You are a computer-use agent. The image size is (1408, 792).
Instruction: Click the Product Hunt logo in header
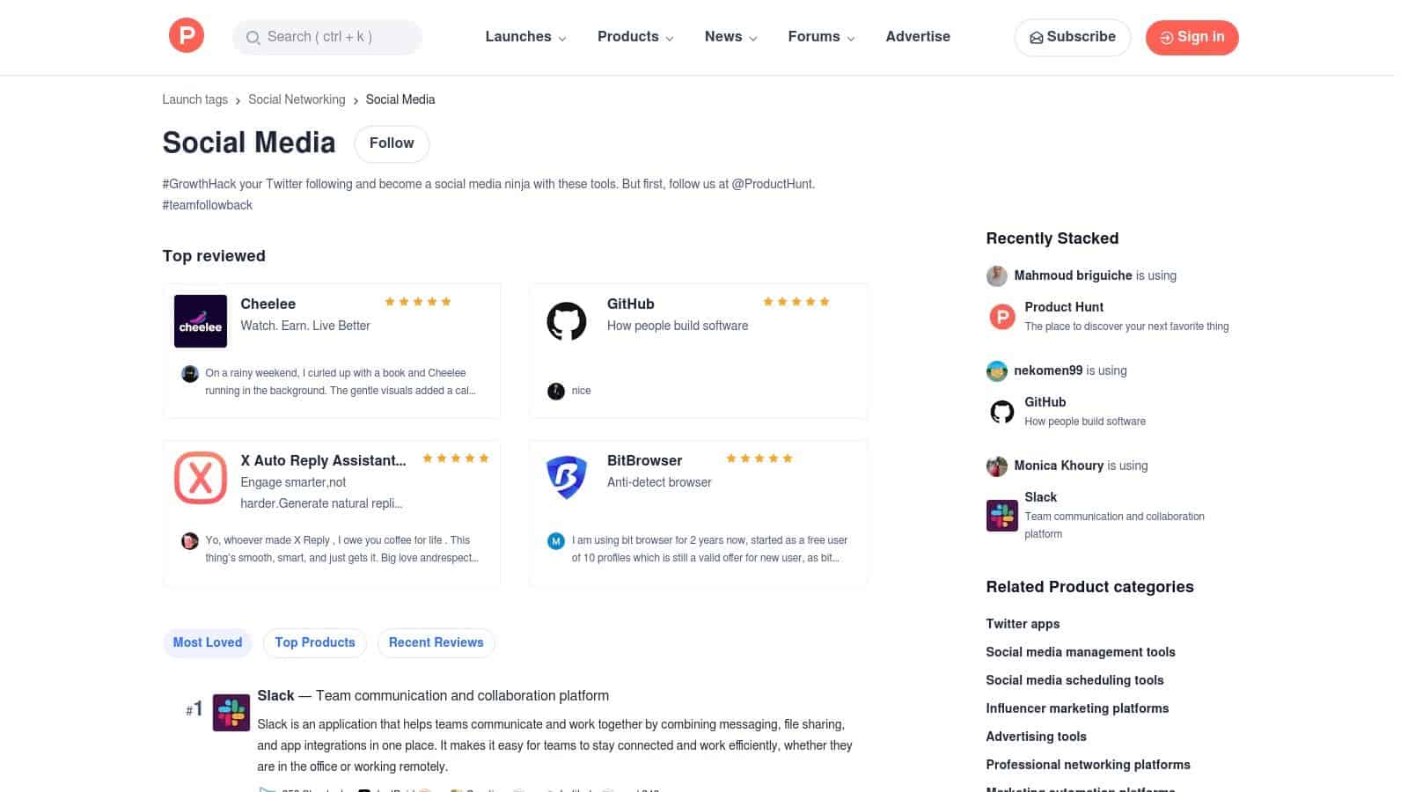(x=187, y=36)
